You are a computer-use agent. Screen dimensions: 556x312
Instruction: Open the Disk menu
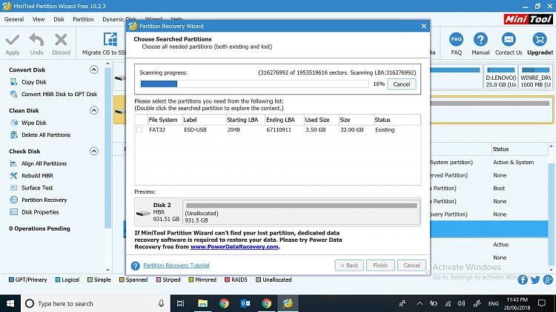pos(59,19)
